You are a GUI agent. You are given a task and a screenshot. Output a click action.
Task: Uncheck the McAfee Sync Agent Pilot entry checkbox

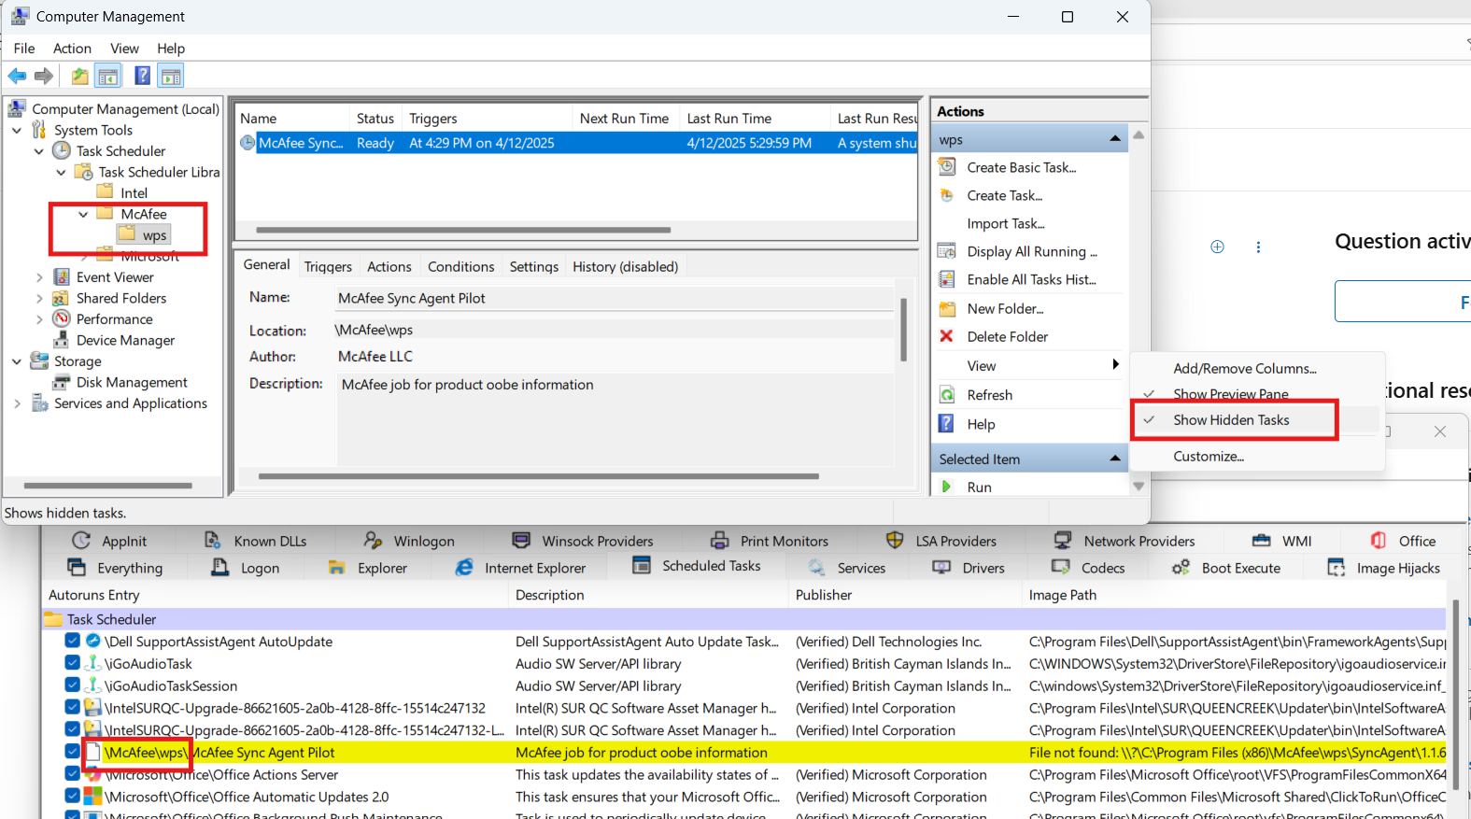pos(72,752)
